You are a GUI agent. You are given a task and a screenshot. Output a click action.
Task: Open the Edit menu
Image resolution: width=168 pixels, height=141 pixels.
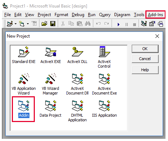click(x=18, y=15)
